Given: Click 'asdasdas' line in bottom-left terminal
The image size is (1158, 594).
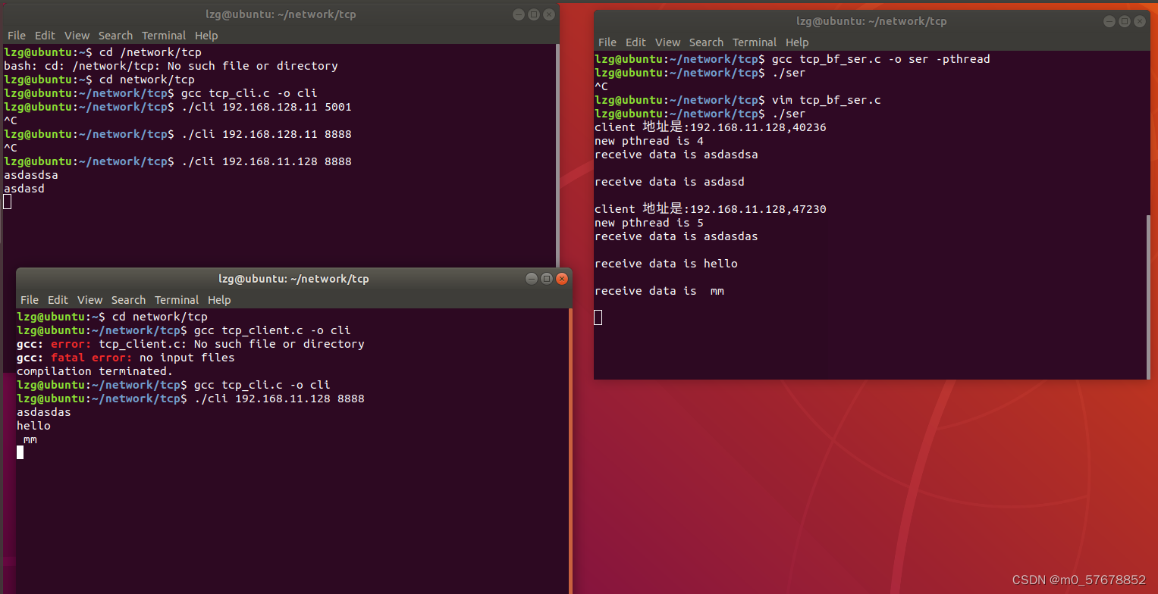Looking at the screenshot, I should (x=44, y=412).
